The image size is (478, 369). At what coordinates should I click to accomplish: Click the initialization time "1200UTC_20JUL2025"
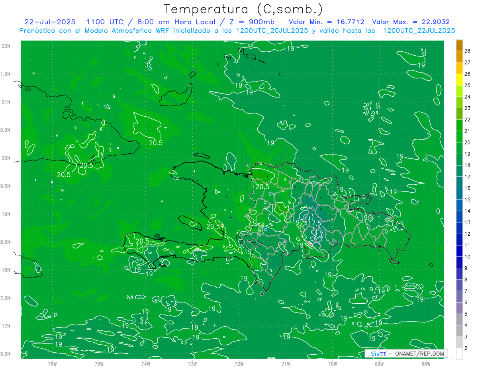(x=272, y=31)
